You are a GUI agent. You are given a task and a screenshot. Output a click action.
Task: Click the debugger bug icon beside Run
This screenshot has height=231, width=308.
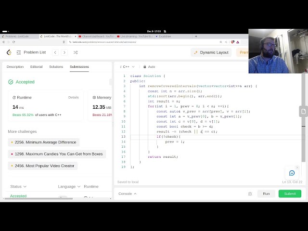click(x=250, y=194)
